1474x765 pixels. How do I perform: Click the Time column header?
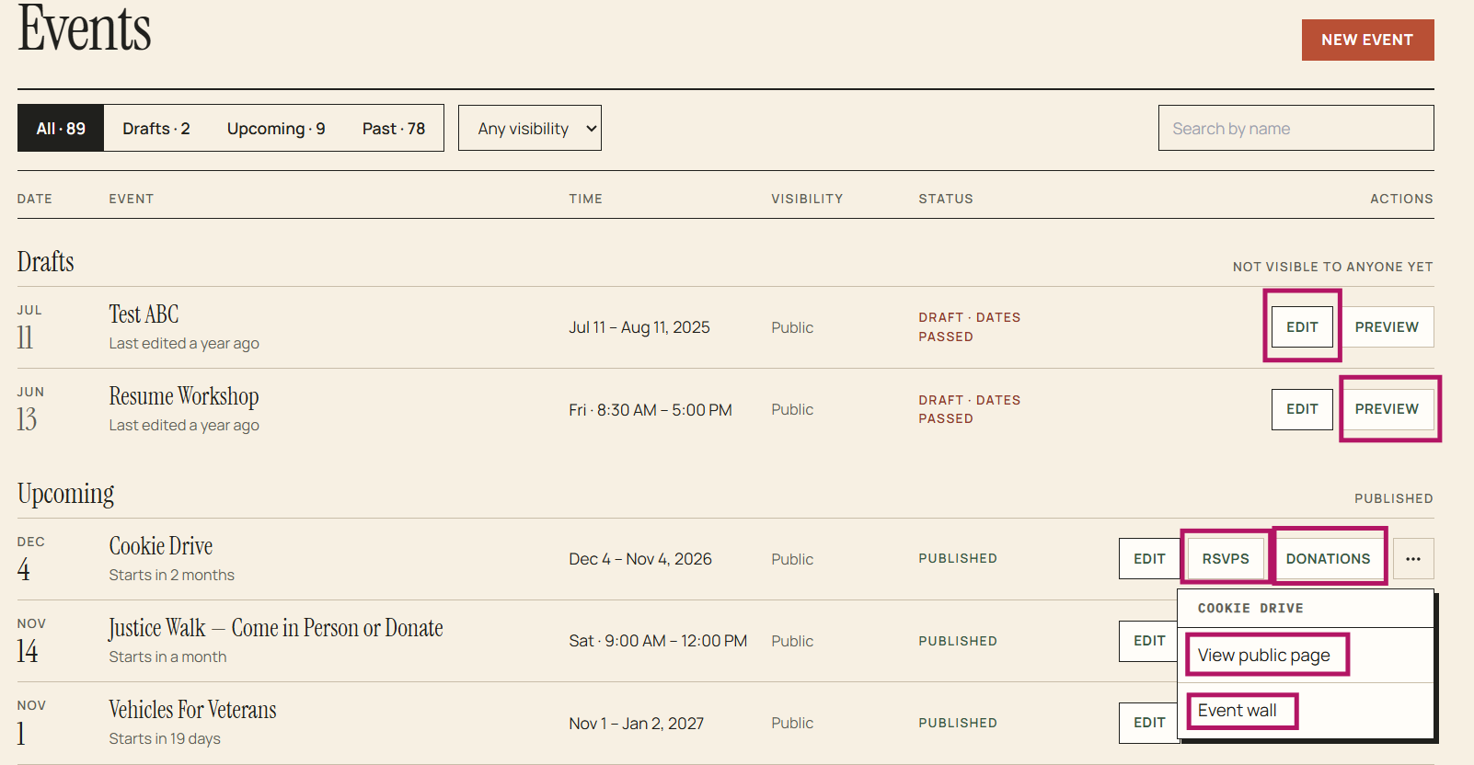click(x=585, y=199)
